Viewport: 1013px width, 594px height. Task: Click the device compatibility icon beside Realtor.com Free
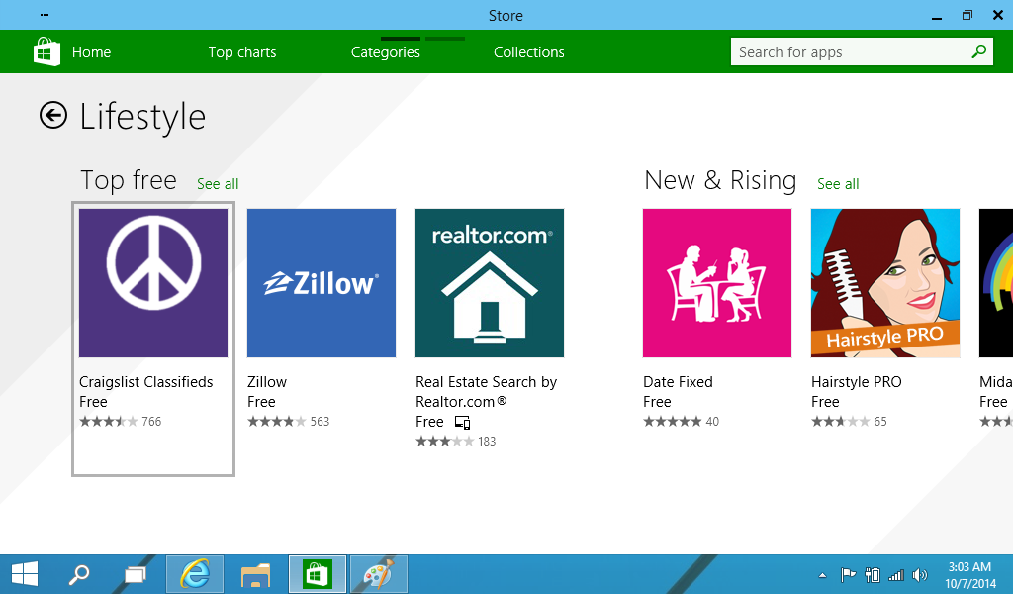(463, 422)
